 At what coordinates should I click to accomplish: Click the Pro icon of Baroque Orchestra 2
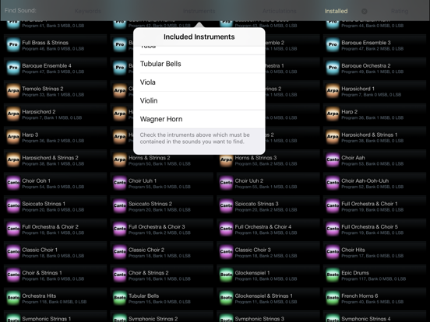(333, 68)
